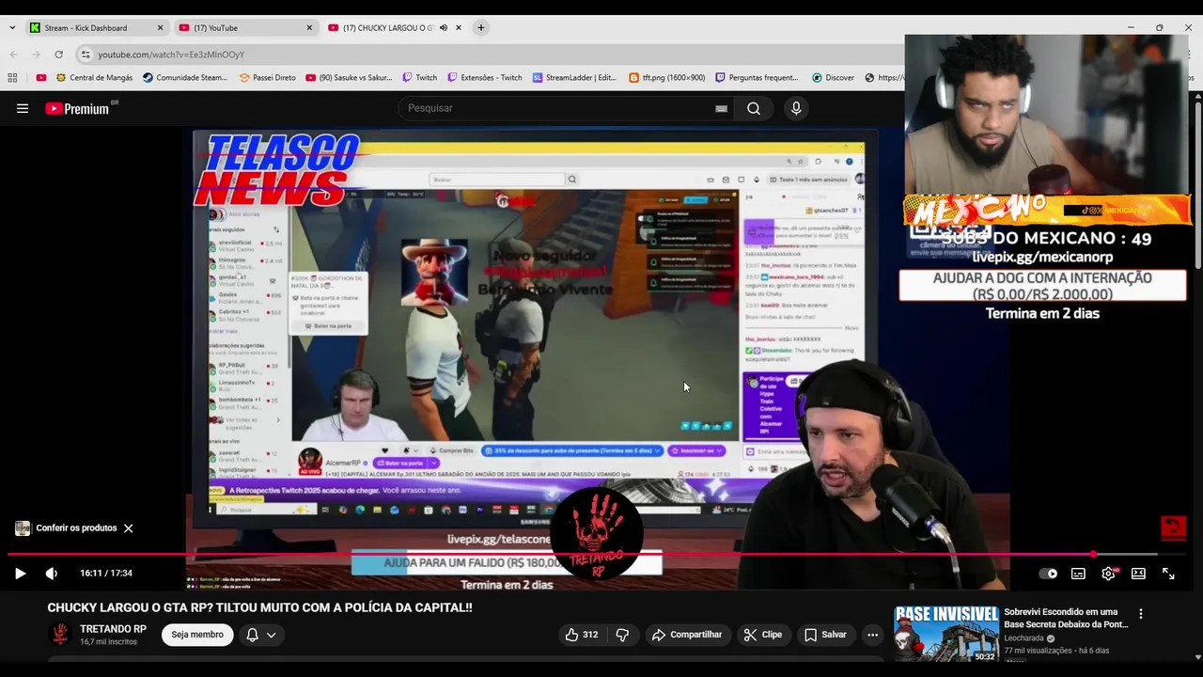The height and width of the screenshot is (677, 1203).
Task: Expand the tab search dropdown arrow
Action: pyautogui.click(x=12, y=28)
